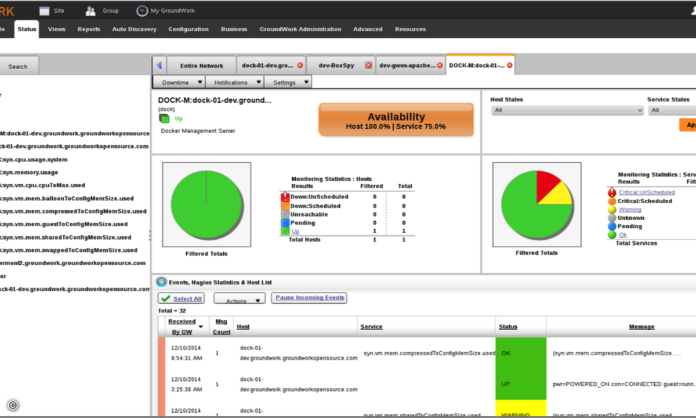Click the gray Unreachable icon

[285, 214]
